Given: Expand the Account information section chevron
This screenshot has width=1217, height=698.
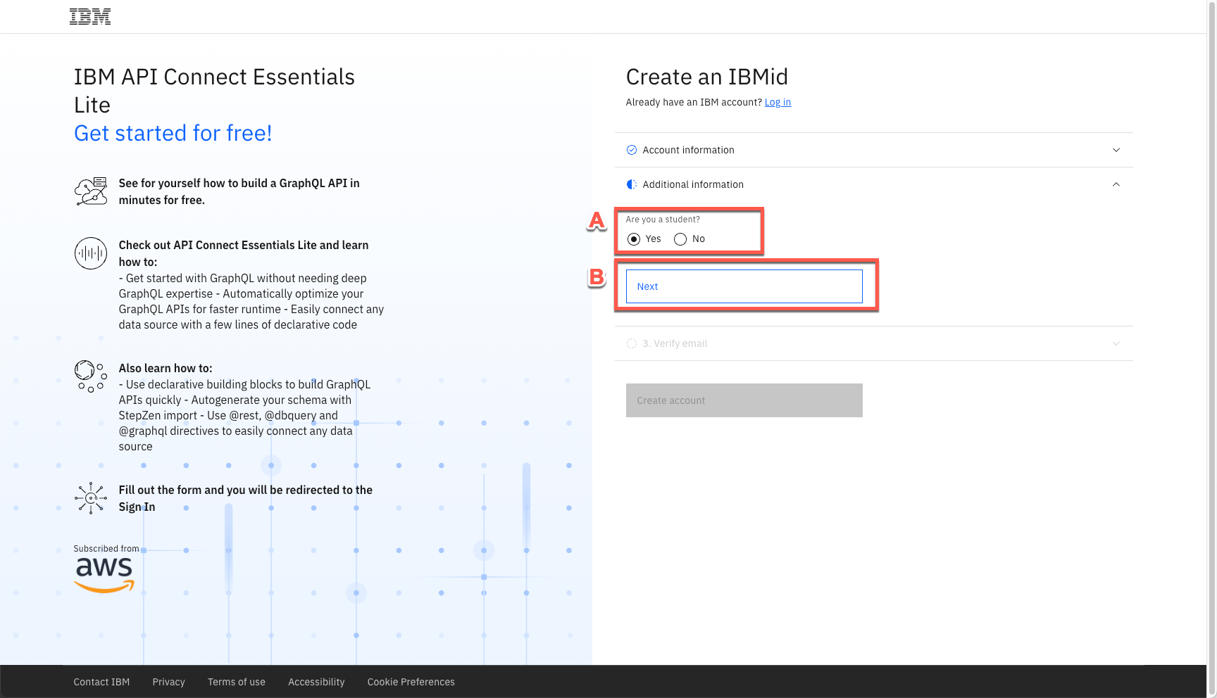Looking at the screenshot, I should pyautogui.click(x=1116, y=150).
